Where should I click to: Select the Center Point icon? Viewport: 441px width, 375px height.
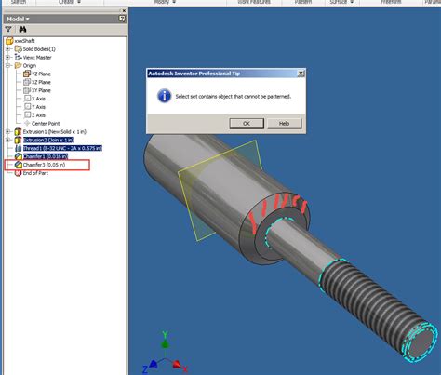27,124
